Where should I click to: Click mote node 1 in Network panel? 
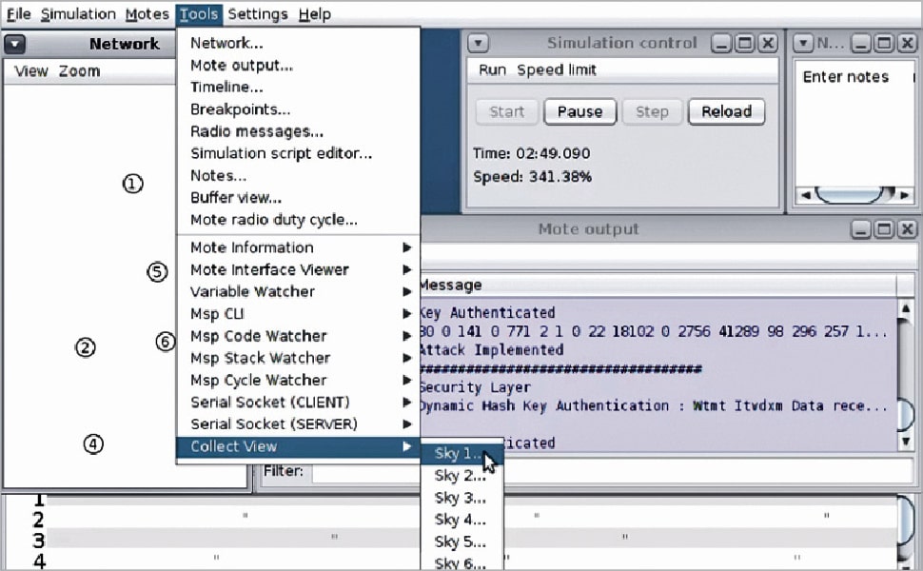tap(133, 184)
